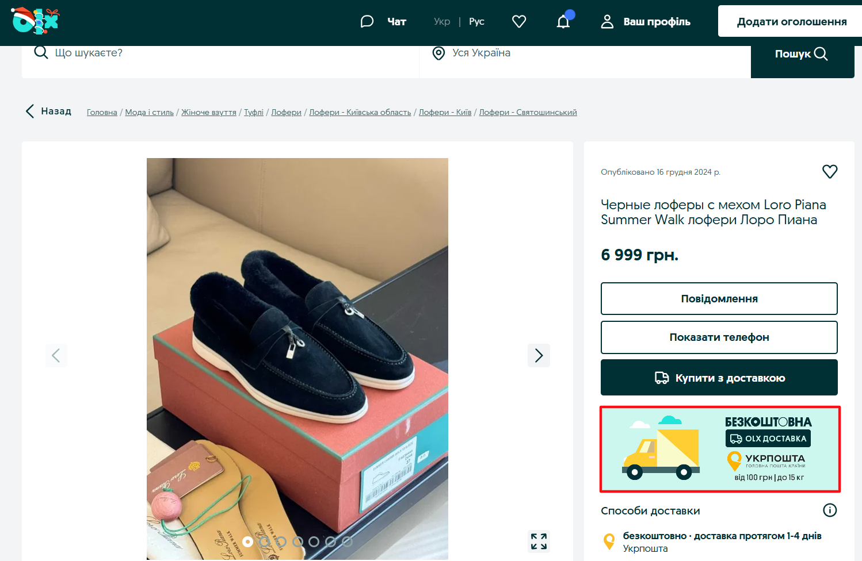
Task: Open favorites via the heart icon in header
Action: 518,21
